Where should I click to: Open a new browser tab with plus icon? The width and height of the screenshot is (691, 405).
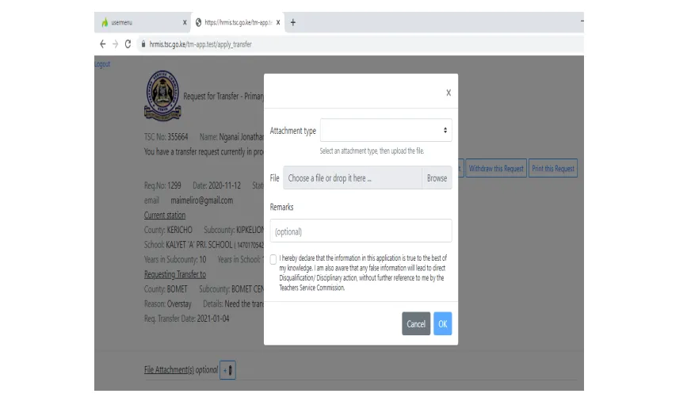pos(293,22)
